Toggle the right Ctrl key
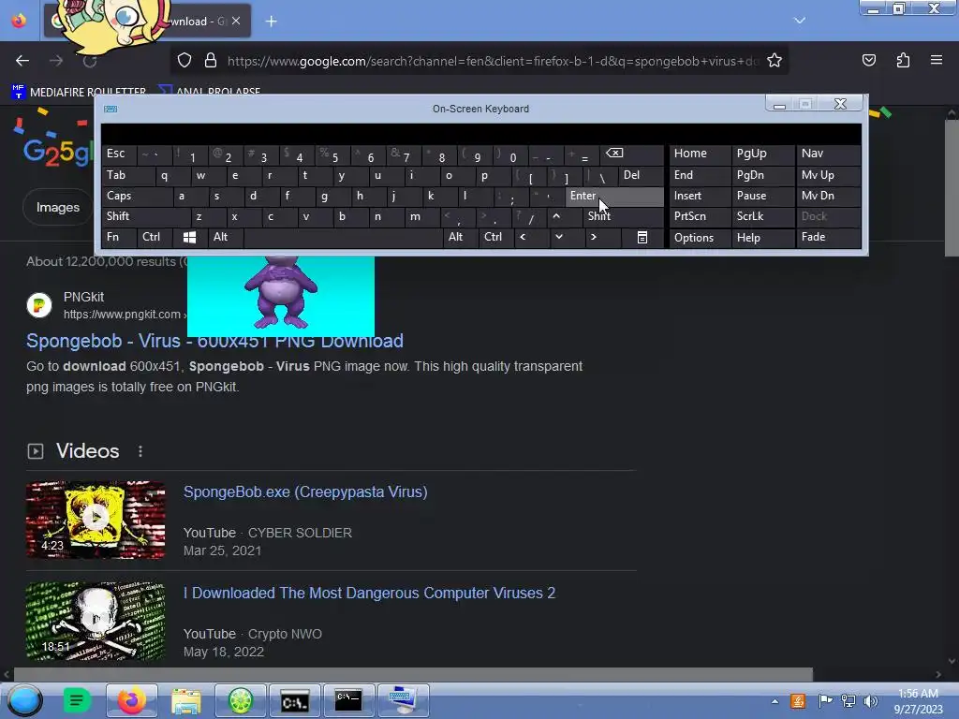 [496, 237]
